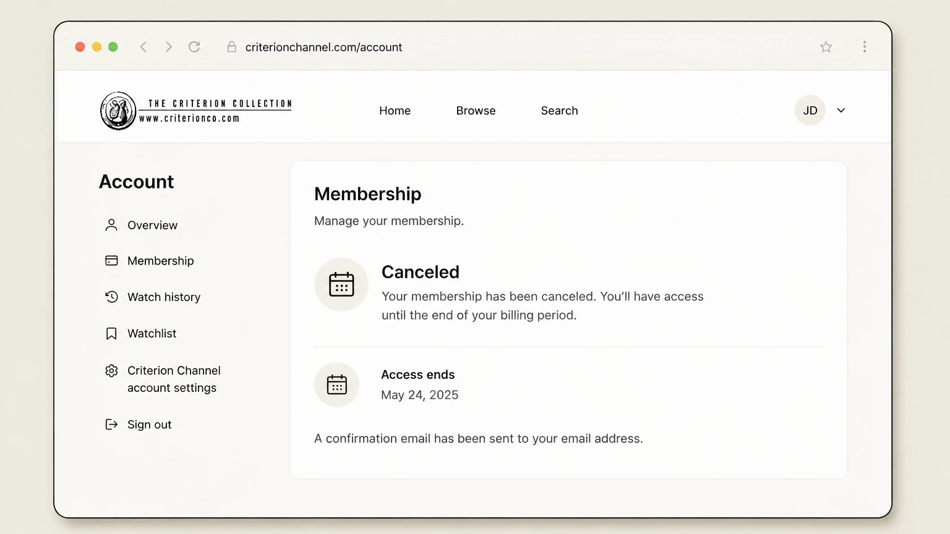Open Watchlist from the sidebar
Viewport: 950px width, 534px height.
point(152,333)
